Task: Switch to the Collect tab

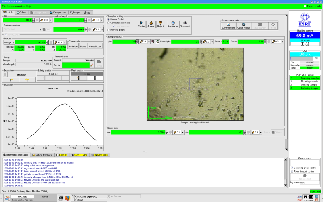Action: coord(21,13)
